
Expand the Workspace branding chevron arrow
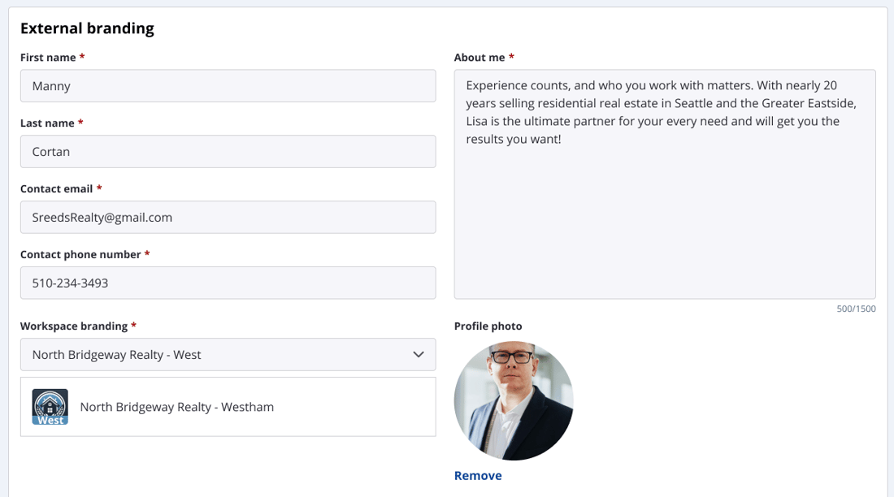tap(419, 355)
